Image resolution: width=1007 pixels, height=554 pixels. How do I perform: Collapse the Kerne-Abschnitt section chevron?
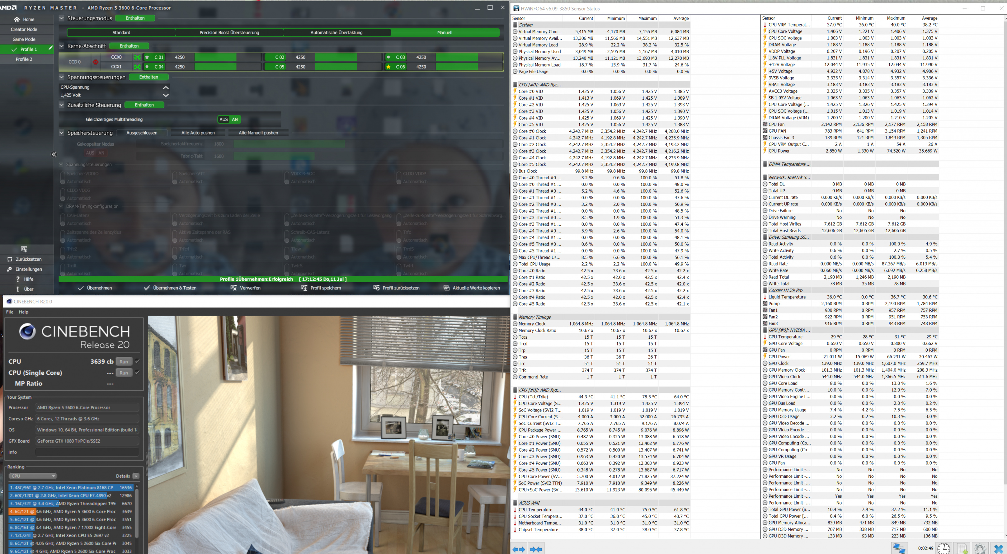pyautogui.click(x=61, y=46)
